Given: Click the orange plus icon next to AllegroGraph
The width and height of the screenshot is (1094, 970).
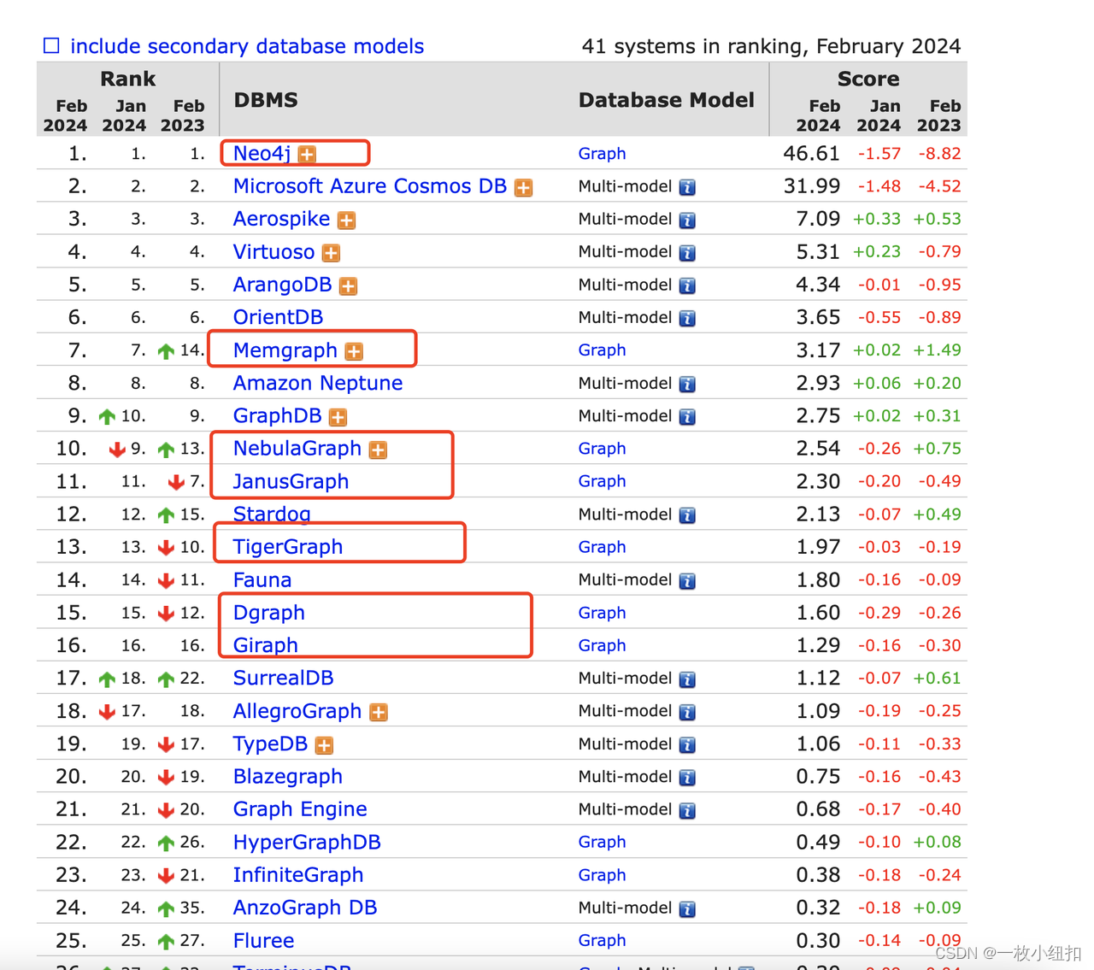Looking at the screenshot, I should pyautogui.click(x=379, y=712).
